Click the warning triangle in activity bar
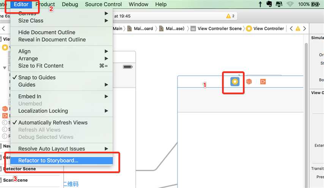324x188 pixels. click(x=228, y=16)
